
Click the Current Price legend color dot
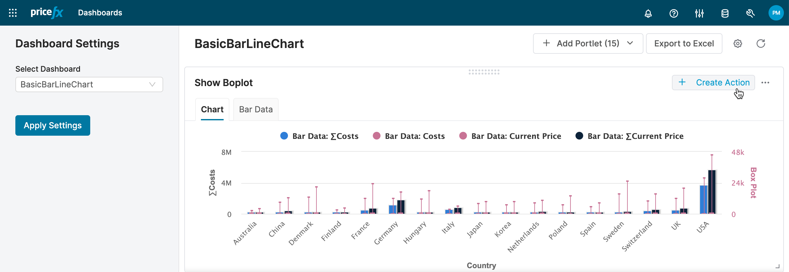[463, 136]
